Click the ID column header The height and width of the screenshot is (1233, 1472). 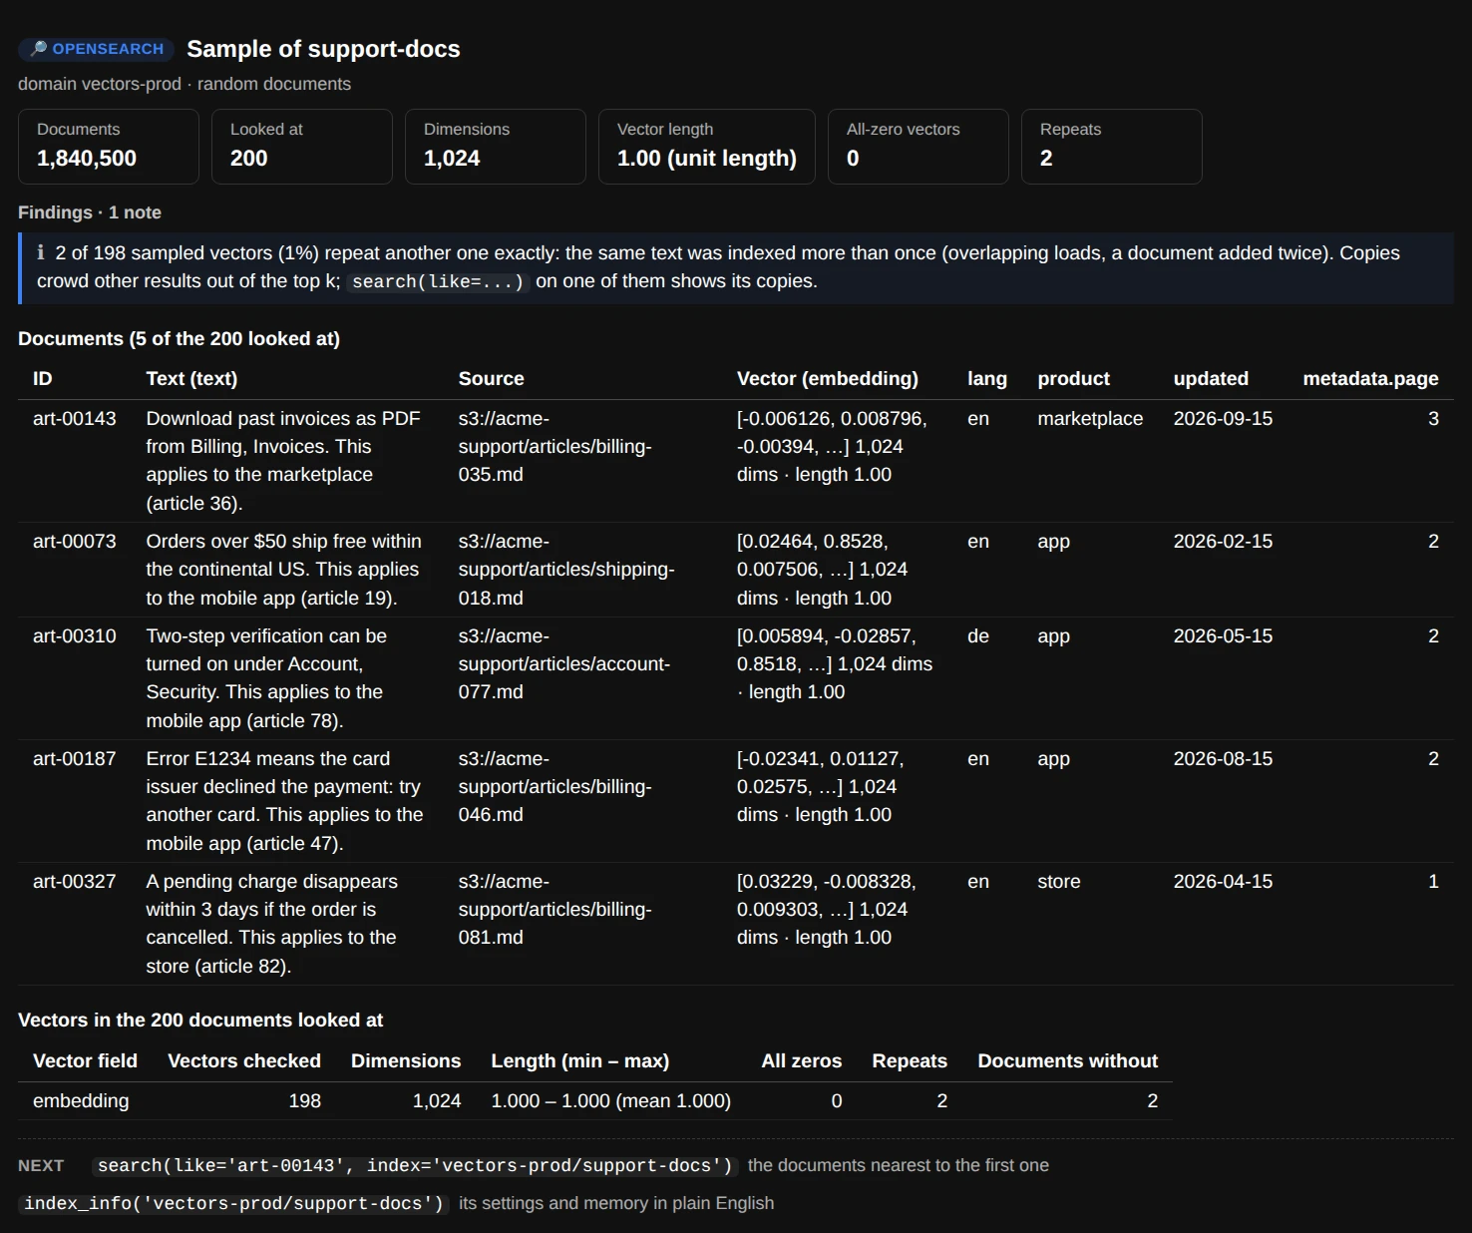pos(43,379)
